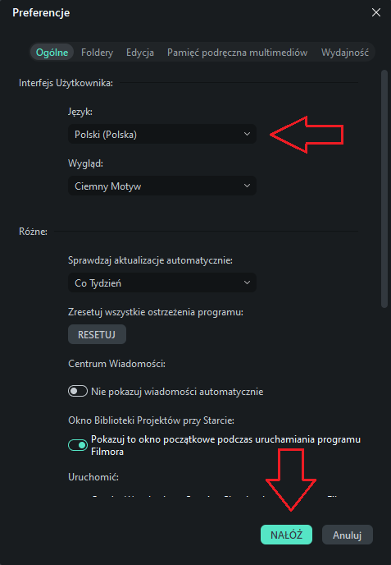
Task: Click the RESETUJ button
Action: coord(97,334)
